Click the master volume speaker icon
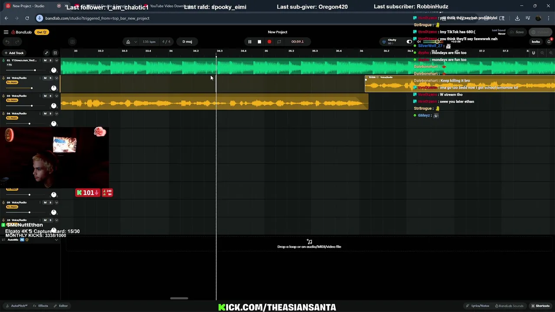The width and height of the screenshot is (555, 312). pyautogui.click(x=418, y=42)
